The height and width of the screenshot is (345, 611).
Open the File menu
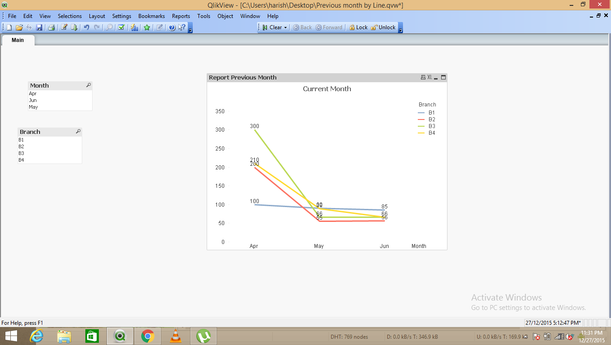(x=12, y=16)
